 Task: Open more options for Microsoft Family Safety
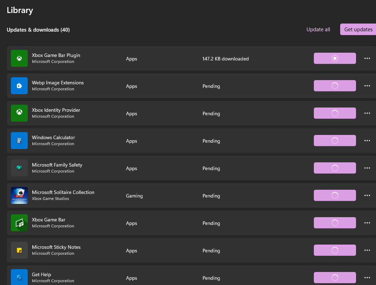coord(367,168)
